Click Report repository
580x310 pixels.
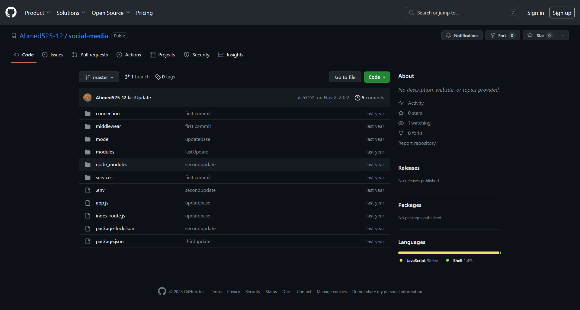point(417,143)
